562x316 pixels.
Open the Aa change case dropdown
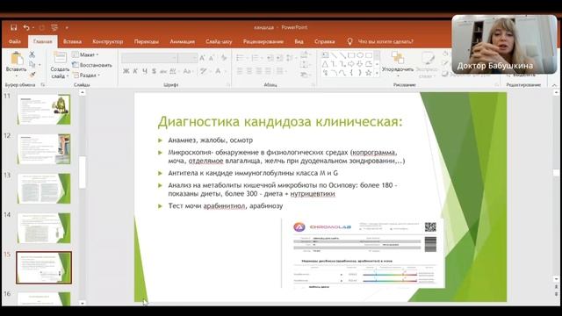click(187, 71)
